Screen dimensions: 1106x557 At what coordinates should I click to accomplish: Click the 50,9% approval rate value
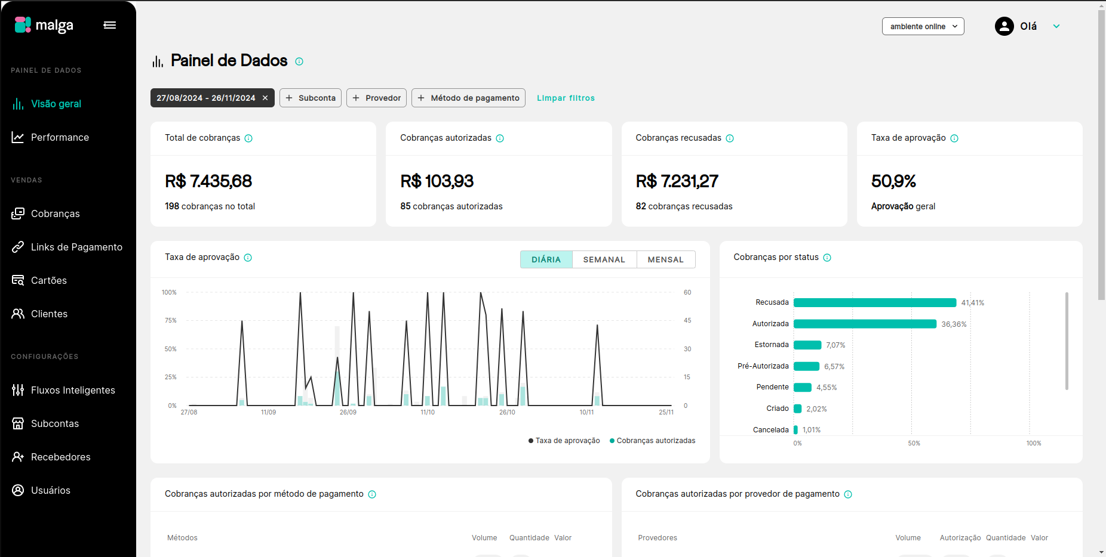pyautogui.click(x=893, y=181)
